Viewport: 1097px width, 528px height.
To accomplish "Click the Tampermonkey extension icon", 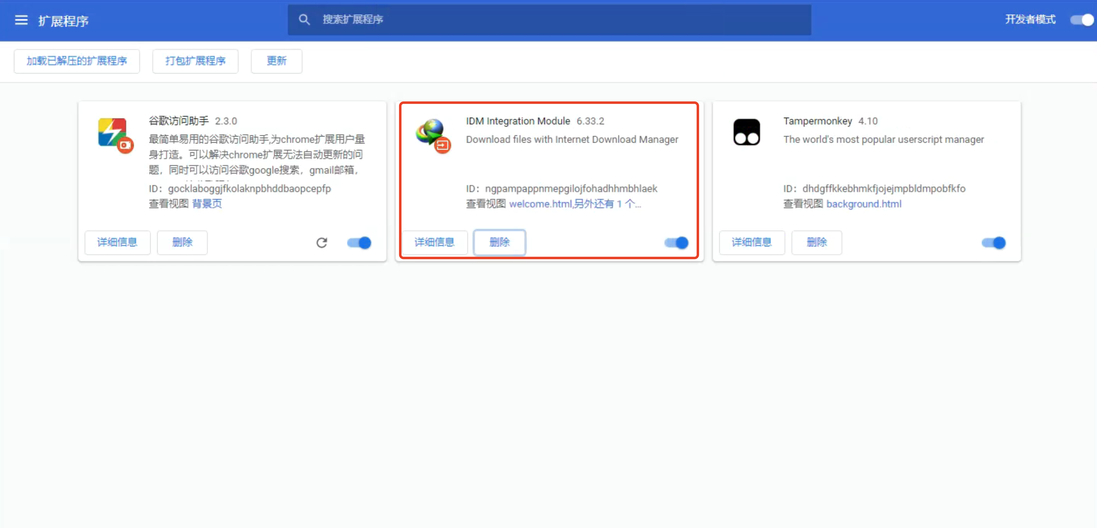I will (746, 132).
